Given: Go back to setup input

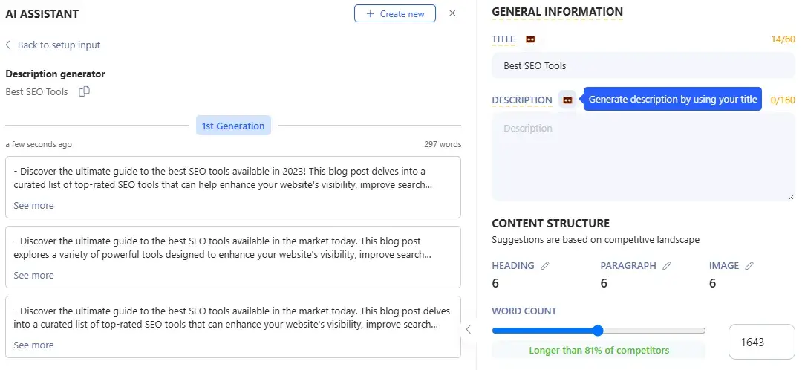Looking at the screenshot, I should 53,45.
